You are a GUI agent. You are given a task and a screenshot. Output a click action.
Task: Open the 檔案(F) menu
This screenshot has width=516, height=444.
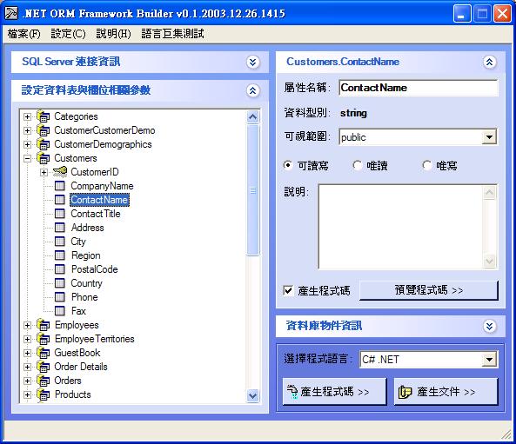[24, 34]
